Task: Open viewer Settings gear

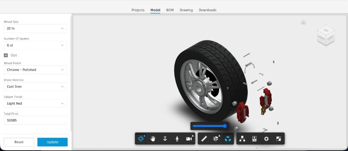Action: pyautogui.click(x=266, y=138)
